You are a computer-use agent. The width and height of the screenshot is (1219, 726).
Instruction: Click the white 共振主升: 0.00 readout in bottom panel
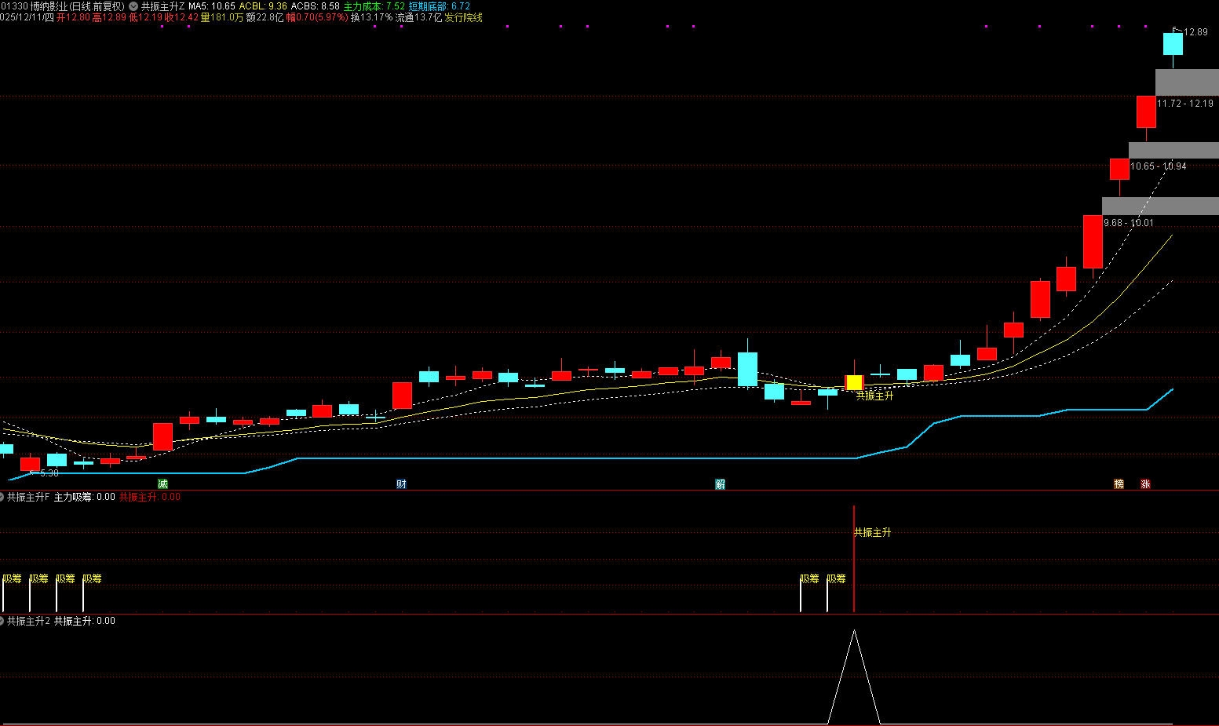point(85,621)
